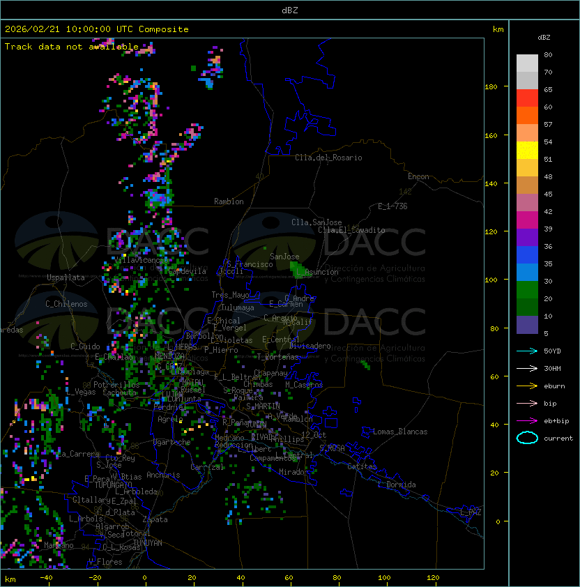The width and height of the screenshot is (580, 587).
Task: Click the C_Guido map label
Action: pos(85,346)
